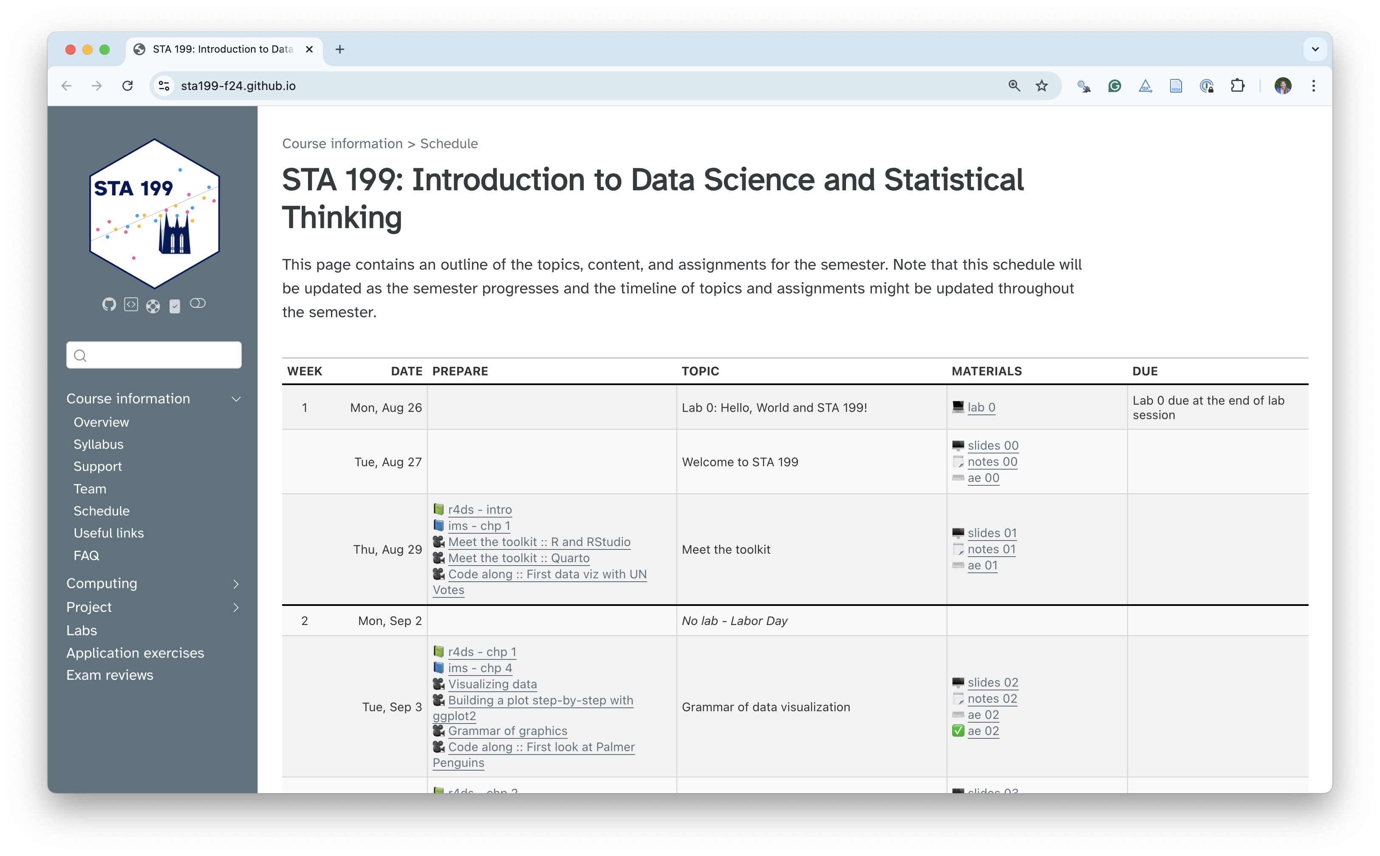Toggle dark mode using the sidebar switch
The height and width of the screenshot is (856, 1380).
coord(198,304)
